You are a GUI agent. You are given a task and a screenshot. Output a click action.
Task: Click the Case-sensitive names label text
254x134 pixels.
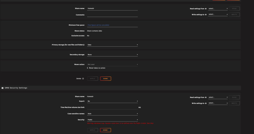pyautogui.click(x=76, y=114)
